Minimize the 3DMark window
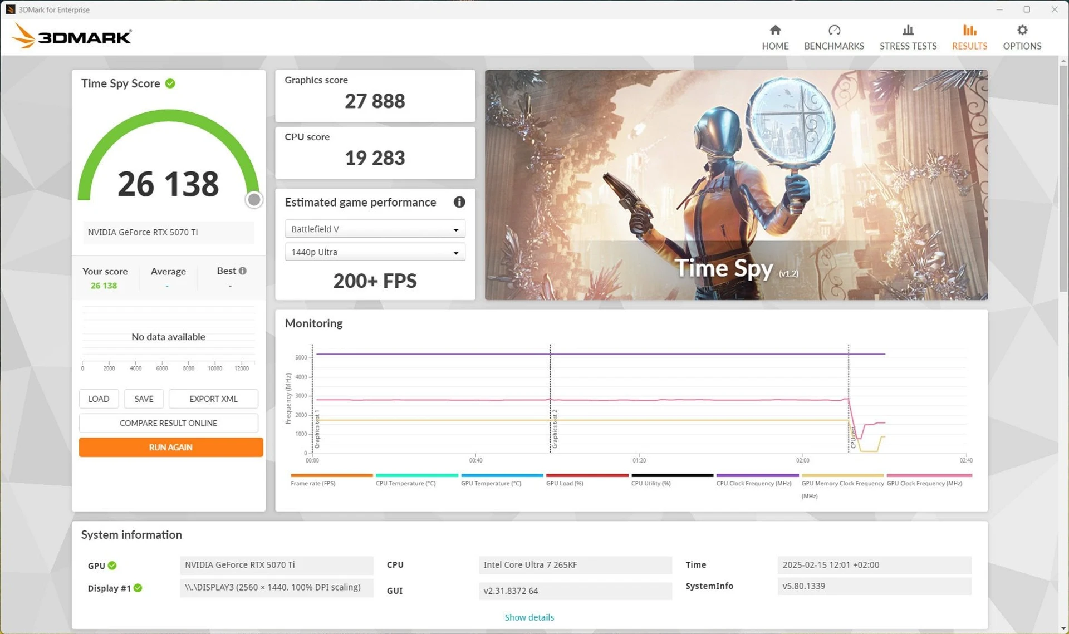 (x=999, y=9)
